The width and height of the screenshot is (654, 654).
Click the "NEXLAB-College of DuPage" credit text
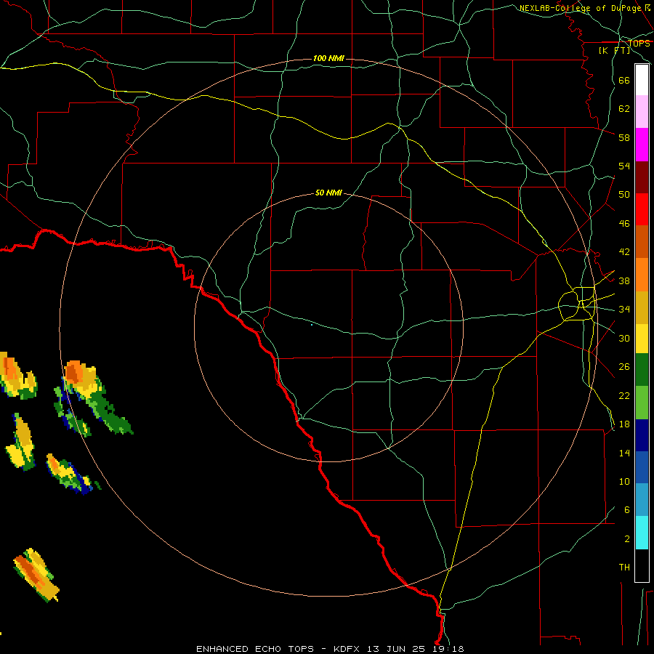[580, 8]
